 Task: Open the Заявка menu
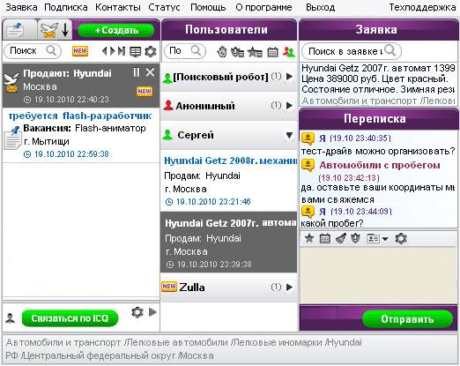tap(21, 7)
